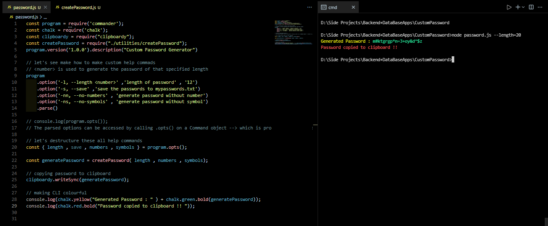Click 'Password copied to clipboard !!' terminal output

tap(359, 47)
